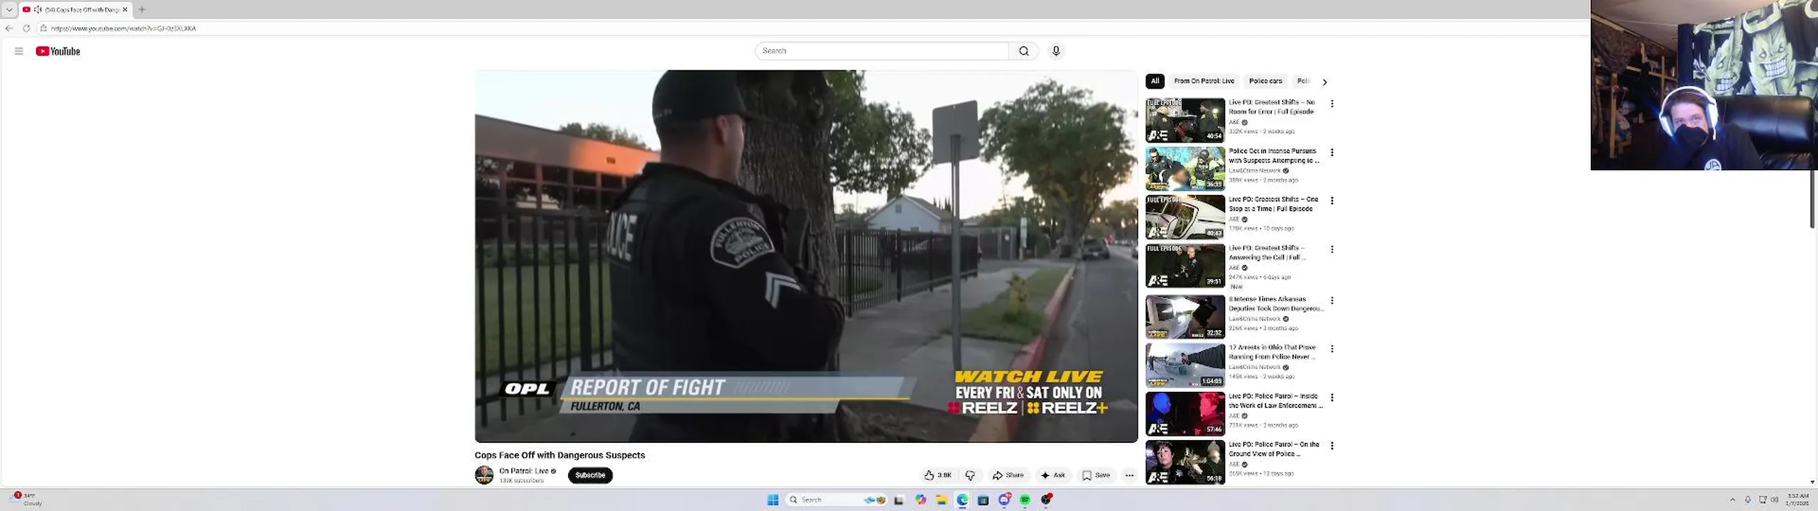Switch to Microsoft Edge in taskbar
Image resolution: width=1818 pixels, height=511 pixels.
point(962,500)
